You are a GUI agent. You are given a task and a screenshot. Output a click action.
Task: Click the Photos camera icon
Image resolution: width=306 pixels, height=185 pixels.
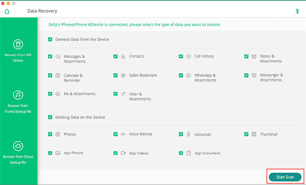click(x=57, y=134)
